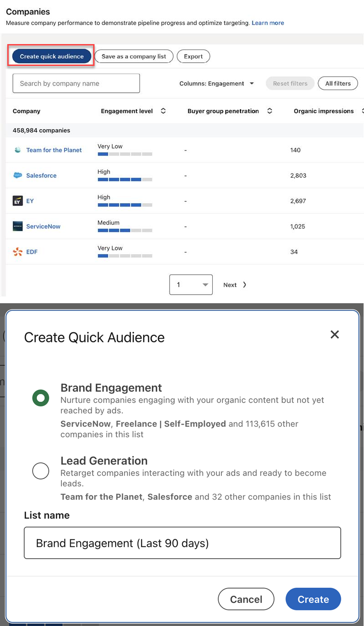
Task: Click the Salesforce cloud logo icon
Action: [x=18, y=175]
